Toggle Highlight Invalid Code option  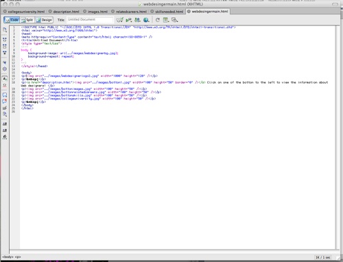pos(5,85)
